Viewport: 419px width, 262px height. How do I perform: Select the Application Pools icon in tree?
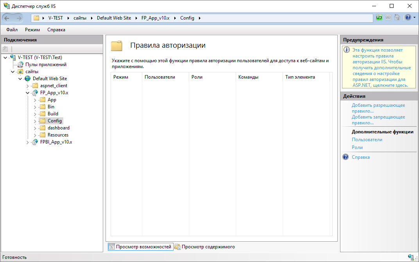(x=20, y=65)
